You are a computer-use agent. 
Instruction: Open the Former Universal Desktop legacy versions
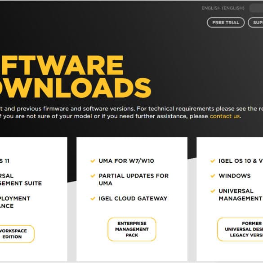click(x=240, y=229)
